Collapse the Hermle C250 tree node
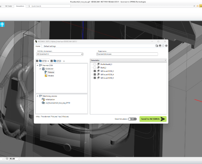202x164 pixels. tap(37, 65)
